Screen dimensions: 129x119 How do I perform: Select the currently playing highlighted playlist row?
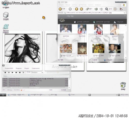click(35, 88)
